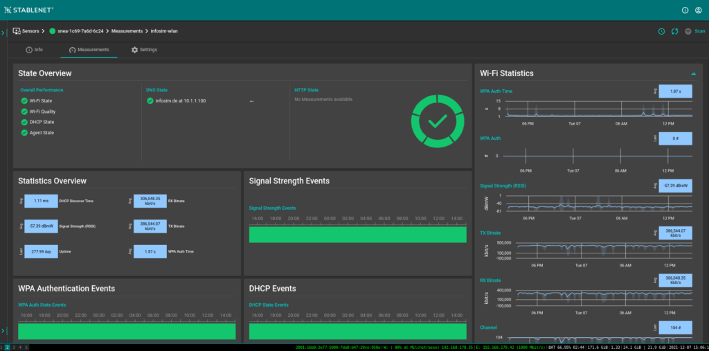Click the TX Bitrate chart label in Wi-Fi Statistics
709x351 pixels.
490,233
